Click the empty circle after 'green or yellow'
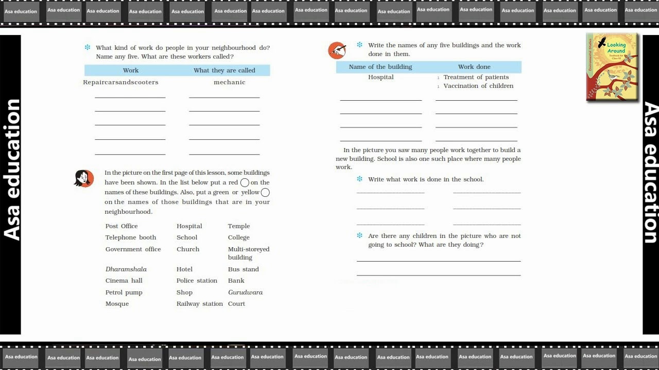659x370 pixels. point(265,193)
